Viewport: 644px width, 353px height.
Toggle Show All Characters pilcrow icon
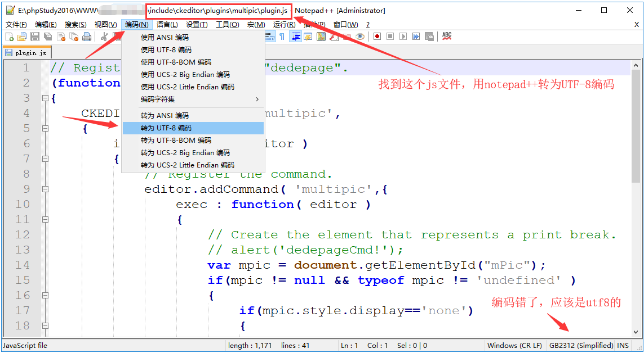pos(282,37)
